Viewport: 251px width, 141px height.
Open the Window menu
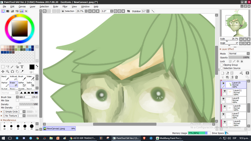(x=85, y=7)
